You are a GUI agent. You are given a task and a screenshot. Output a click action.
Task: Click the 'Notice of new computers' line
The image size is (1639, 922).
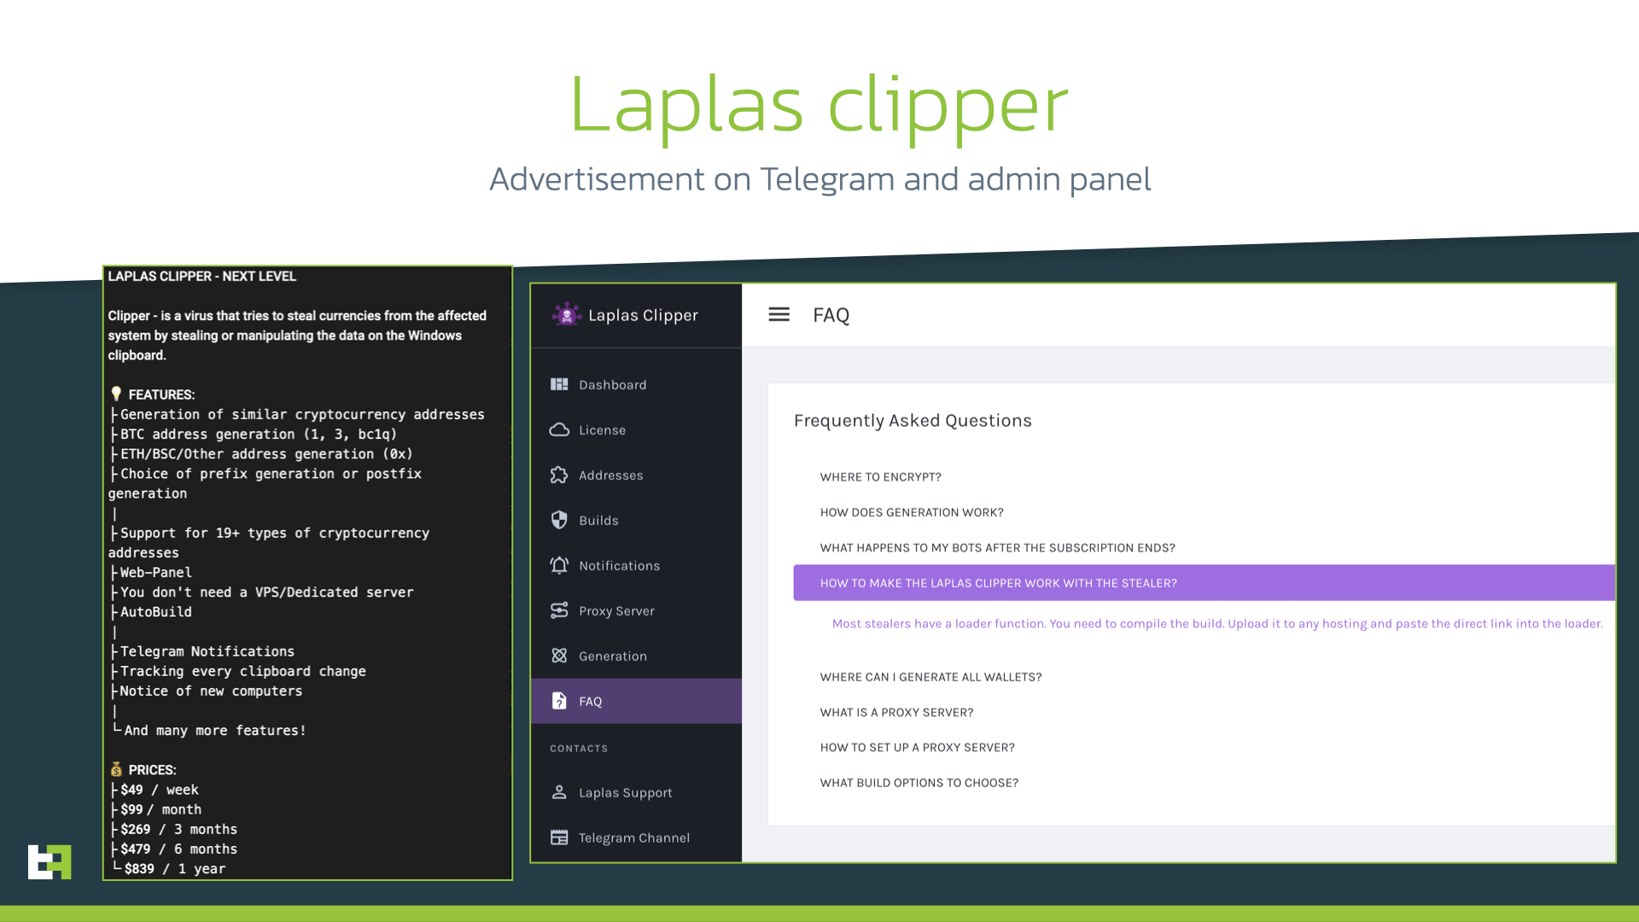click(206, 691)
